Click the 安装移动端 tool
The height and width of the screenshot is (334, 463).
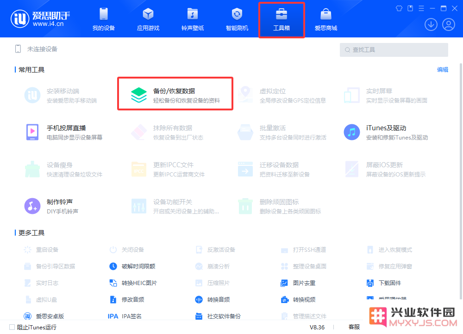[61, 96]
